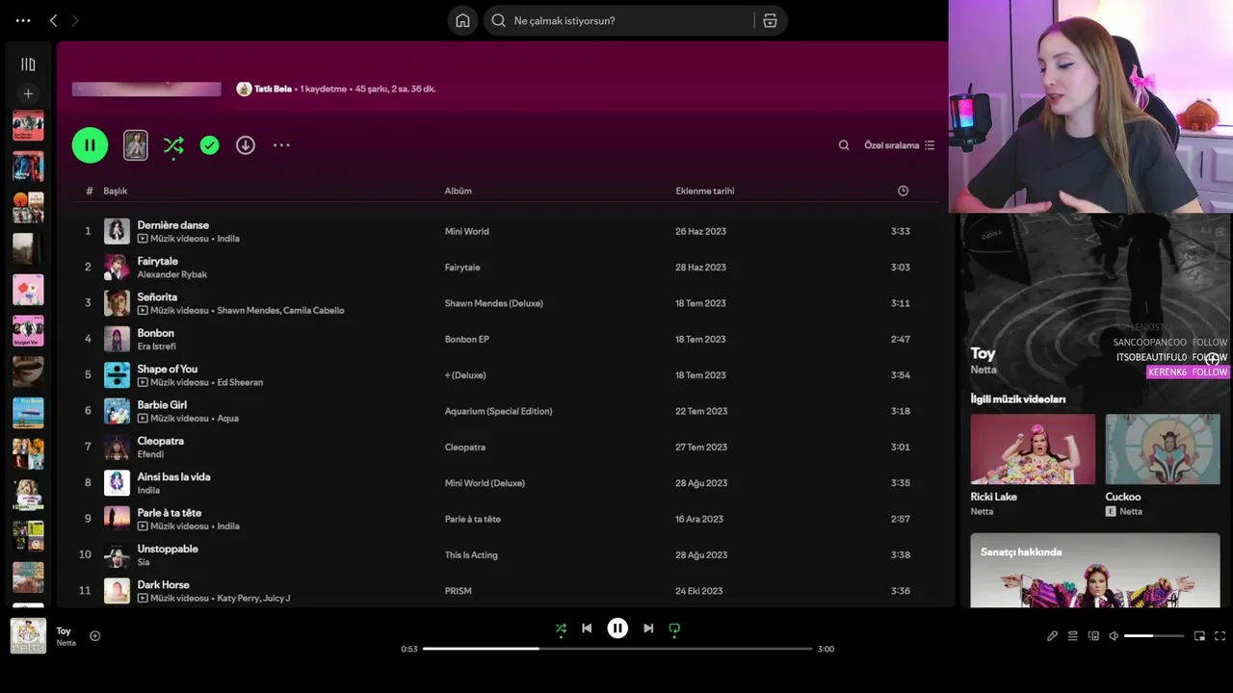
Task: Select the track Cleopatra
Action: [x=161, y=441]
